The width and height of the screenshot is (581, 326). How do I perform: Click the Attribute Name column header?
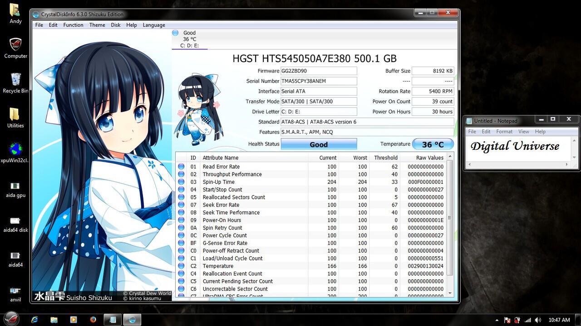tap(253, 158)
